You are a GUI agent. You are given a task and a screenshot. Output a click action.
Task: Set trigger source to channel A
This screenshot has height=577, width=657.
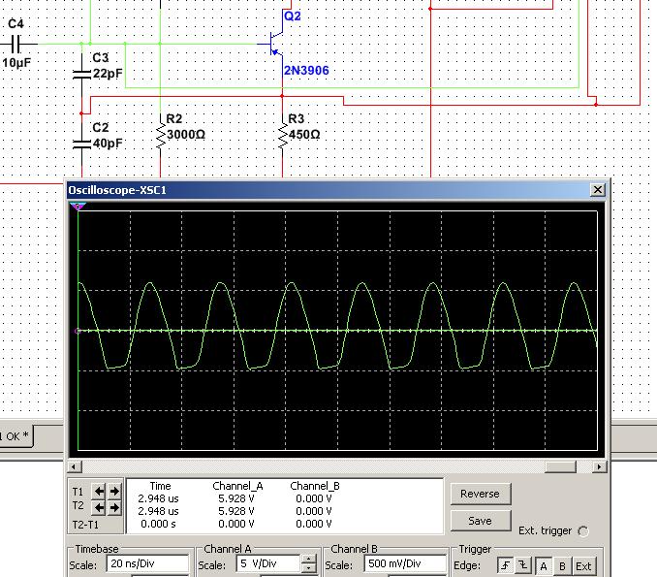pyautogui.click(x=544, y=566)
